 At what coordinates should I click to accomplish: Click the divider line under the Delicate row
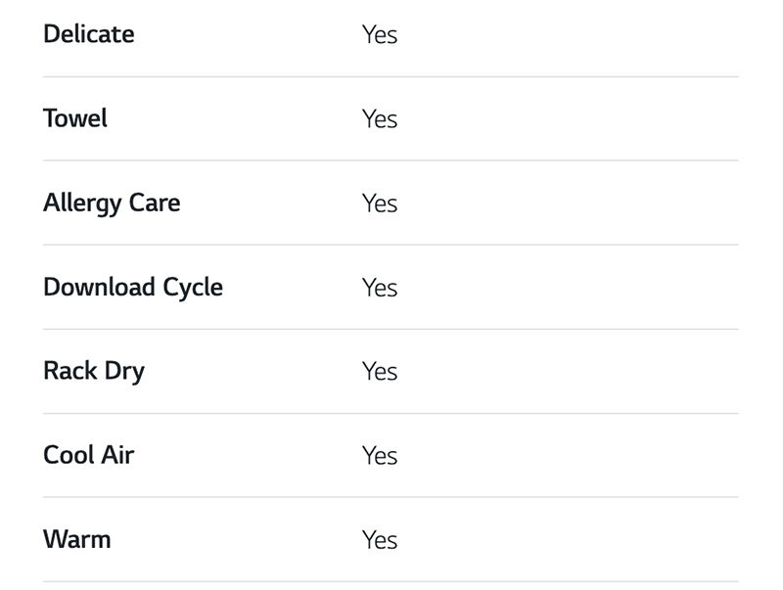coord(391,76)
